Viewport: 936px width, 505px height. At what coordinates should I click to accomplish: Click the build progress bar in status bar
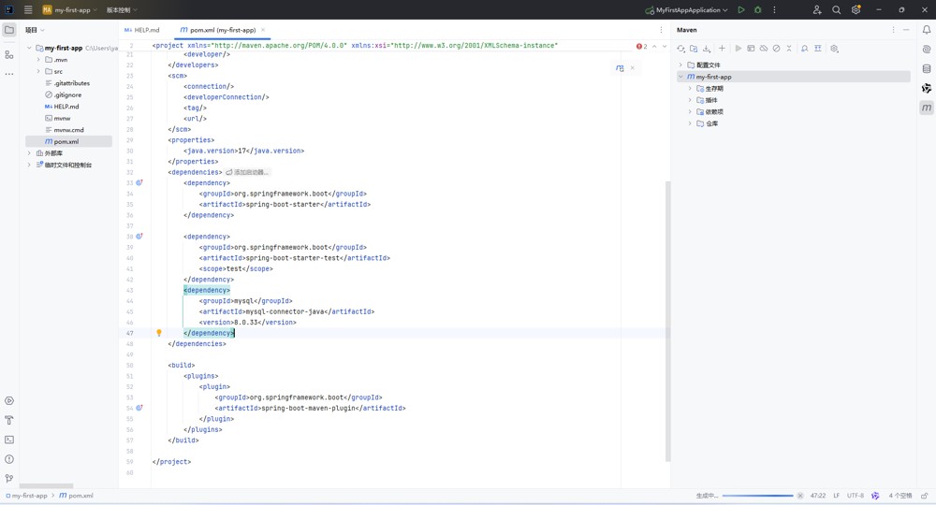(x=757, y=496)
